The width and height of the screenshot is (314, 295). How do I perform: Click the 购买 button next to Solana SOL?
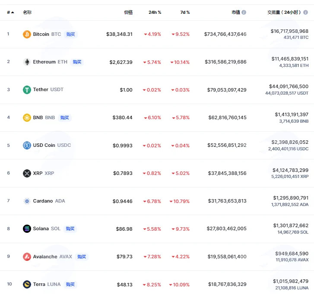tap(70, 228)
